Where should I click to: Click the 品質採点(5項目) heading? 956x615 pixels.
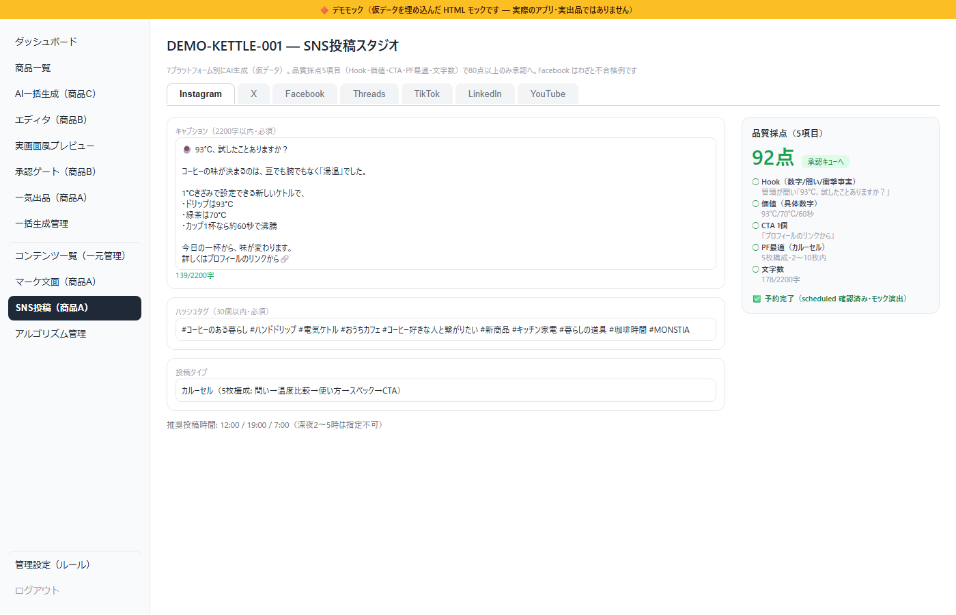click(x=789, y=133)
